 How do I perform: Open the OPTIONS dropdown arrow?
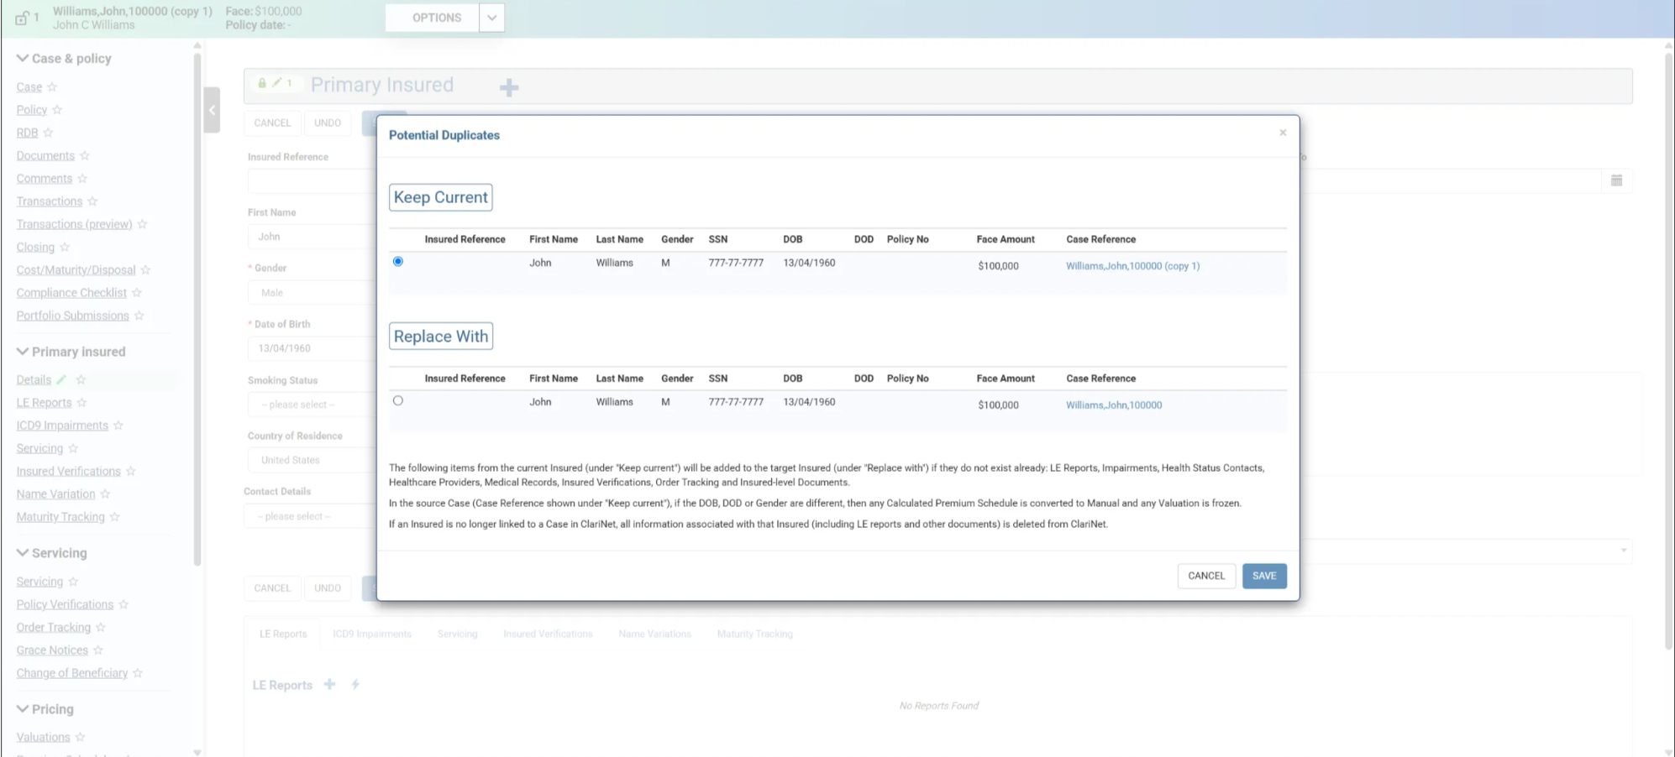tap(491, 18)
